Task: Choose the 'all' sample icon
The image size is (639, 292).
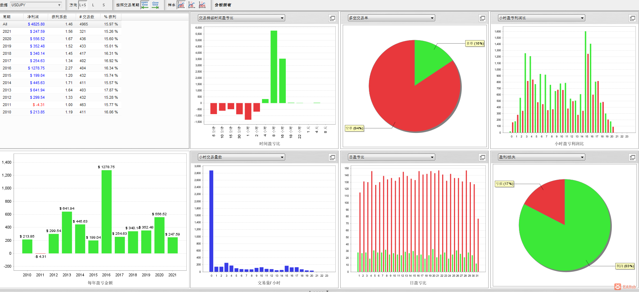Action: point(181,5)
